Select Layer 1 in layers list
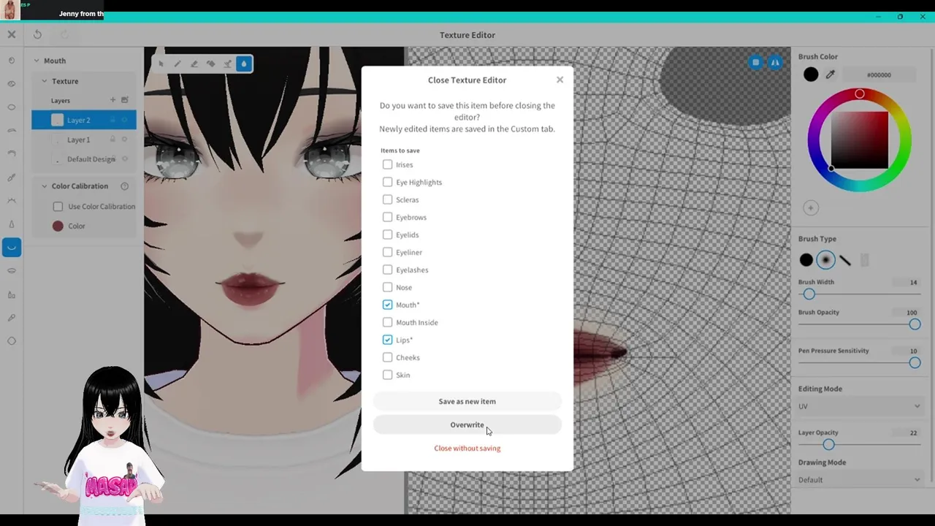The image size is (935, 526). click(83, 140)
